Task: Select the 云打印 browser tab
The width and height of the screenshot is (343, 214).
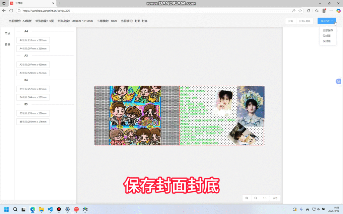Action: point(32,3)
